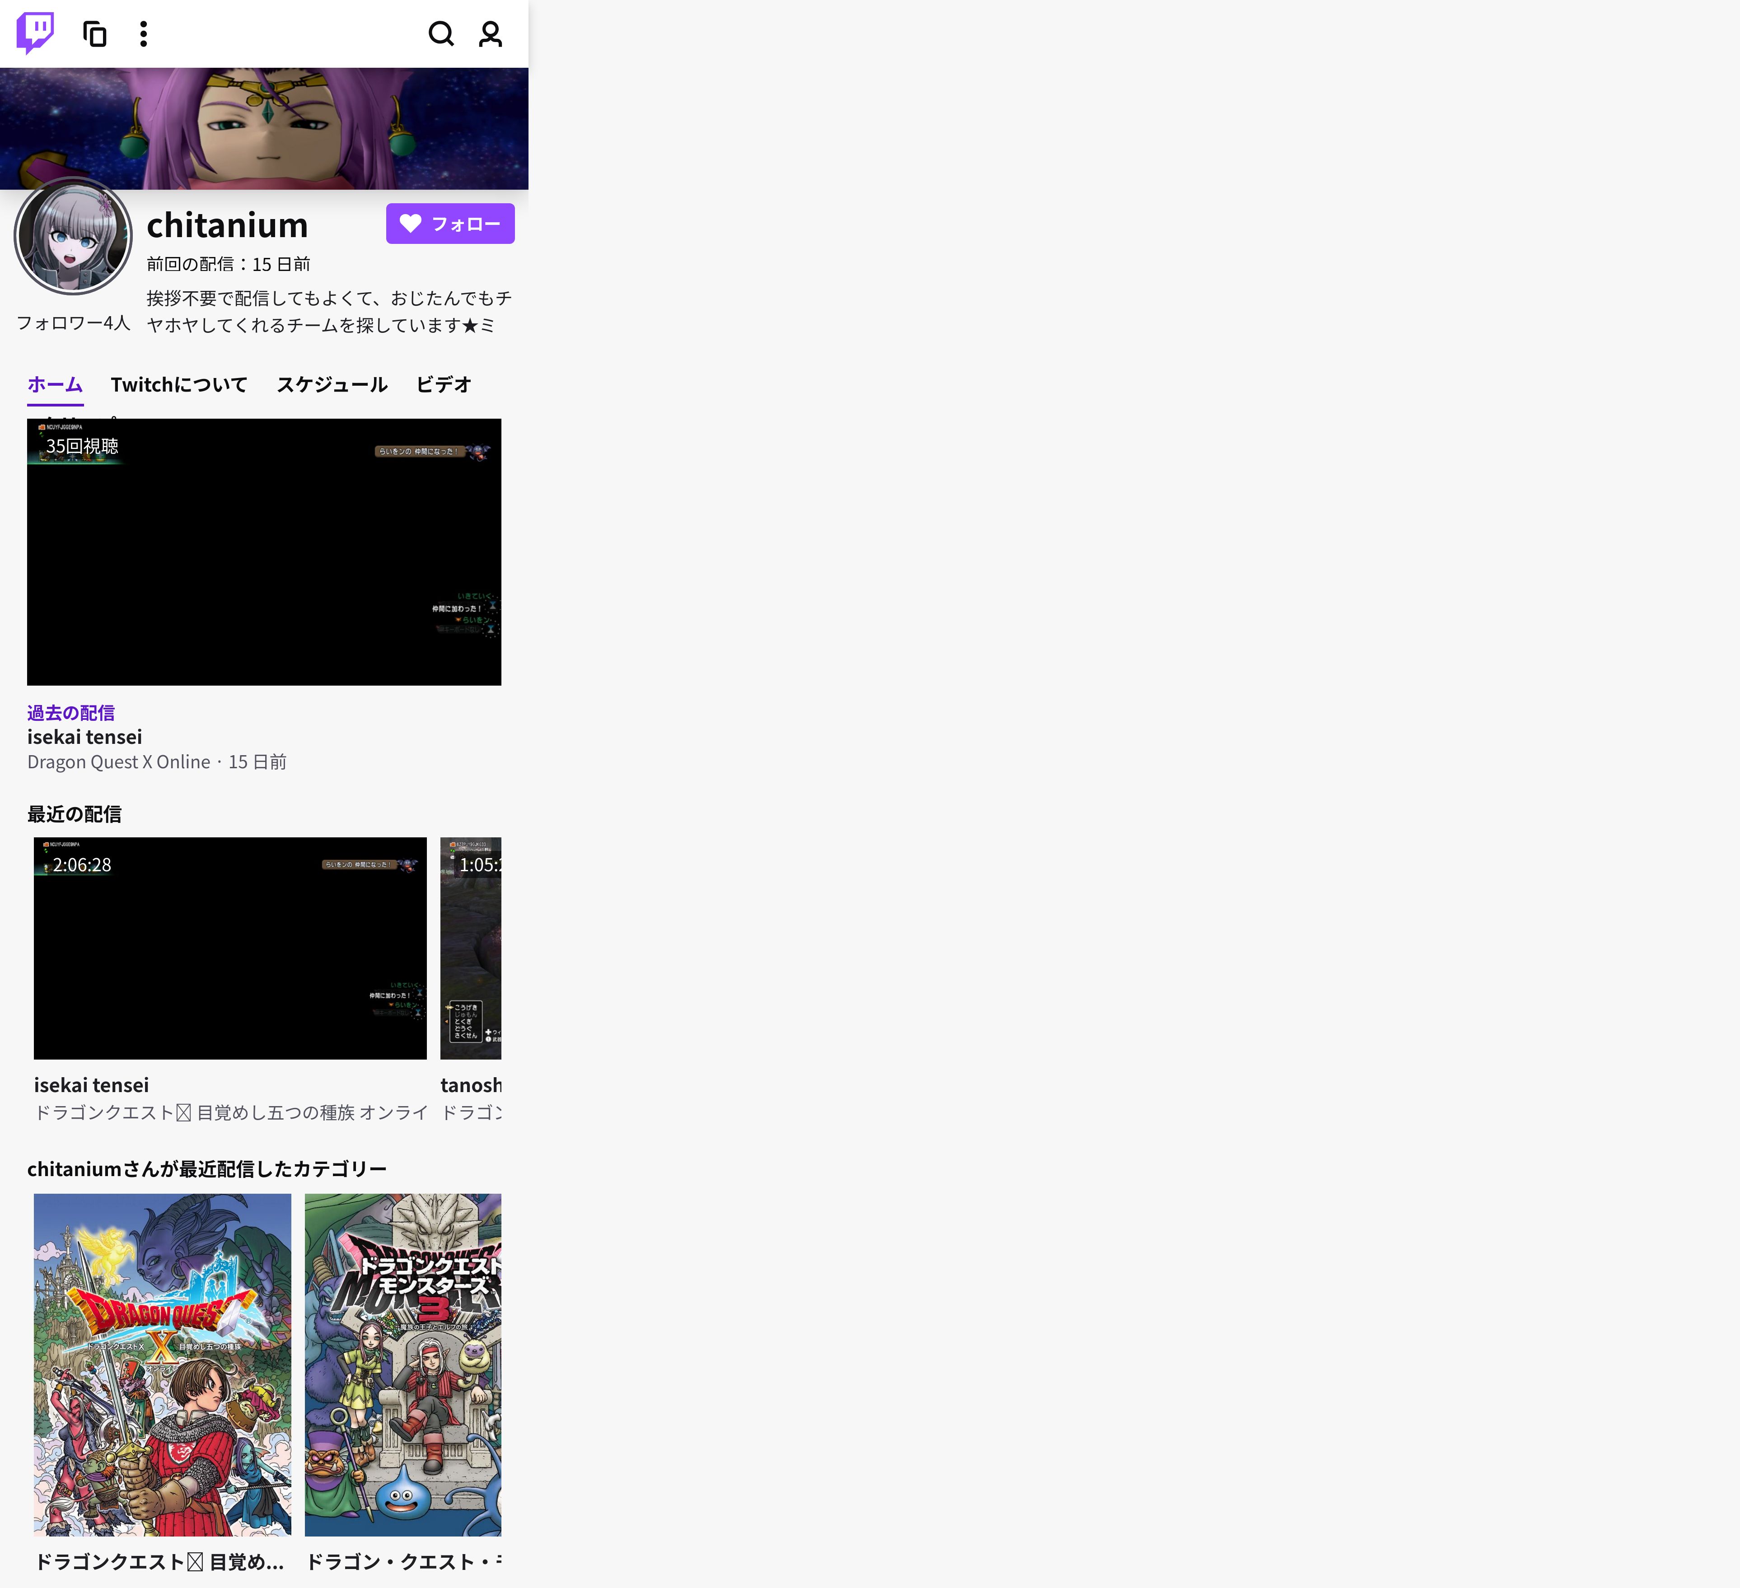
Task: Click Dragon Quest X Online category link
Action: [x=119, y=762]
